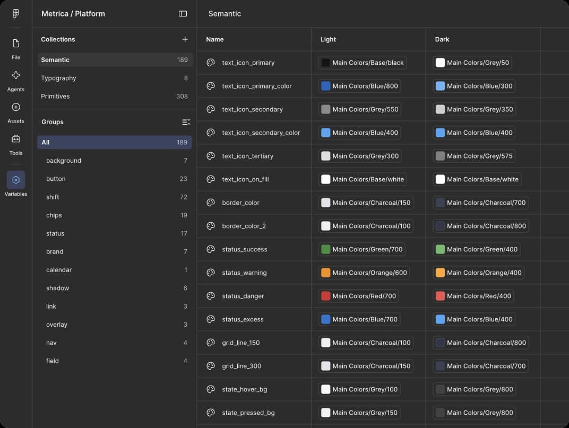Click the Groups collapse list icon
Image resolution: width=569 pixels, height=428 pixels.
[186, 122]
